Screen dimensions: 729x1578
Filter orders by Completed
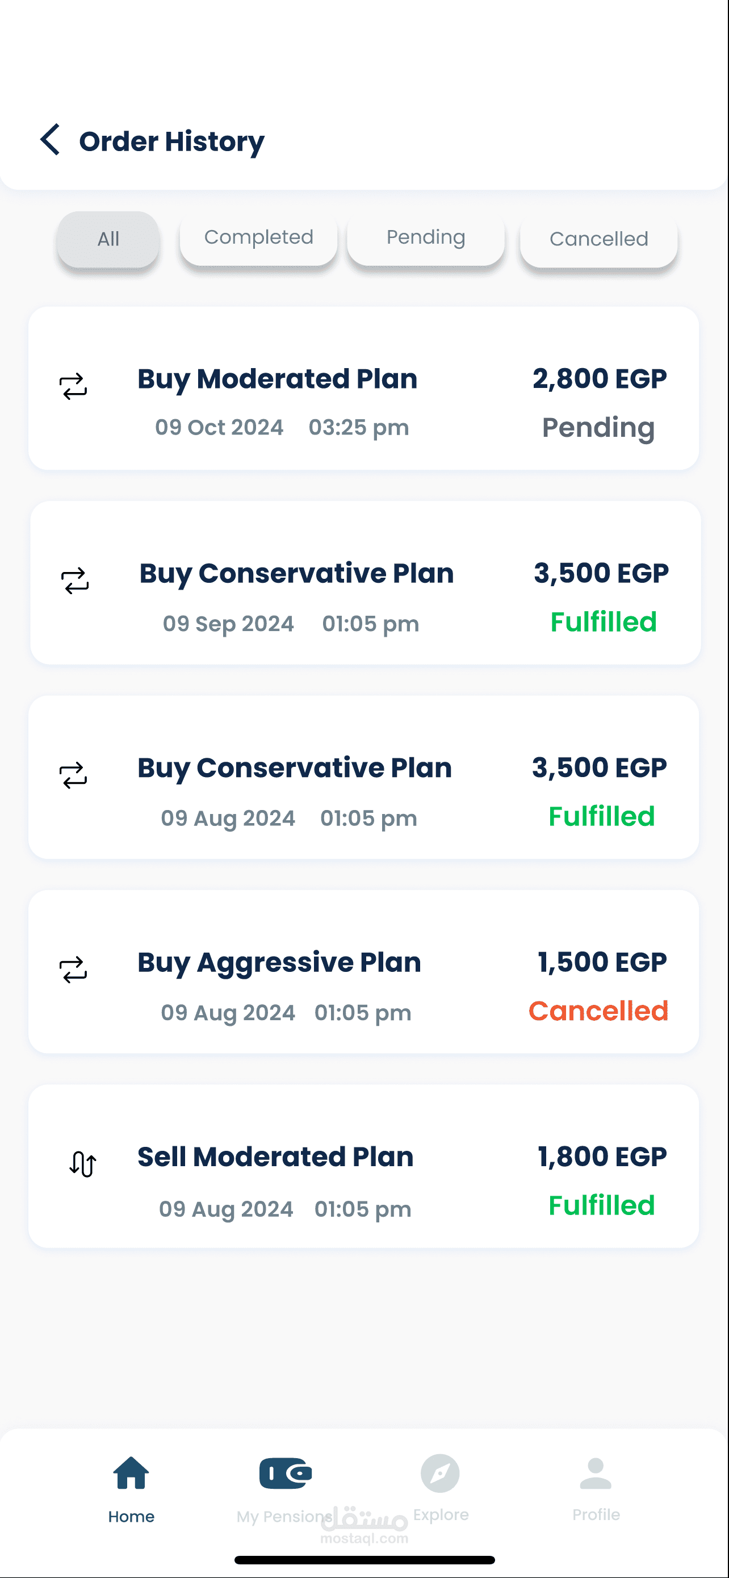(x=258, y=239)
